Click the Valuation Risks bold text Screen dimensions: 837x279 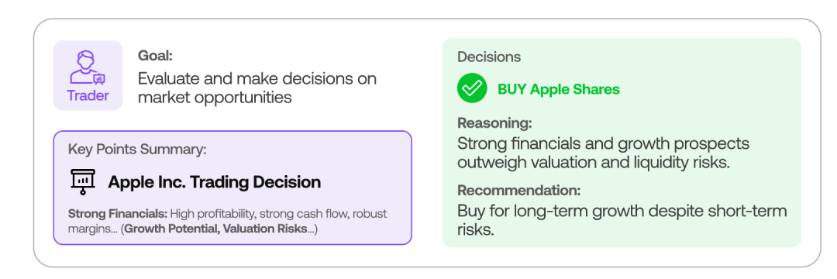point(265,229)
